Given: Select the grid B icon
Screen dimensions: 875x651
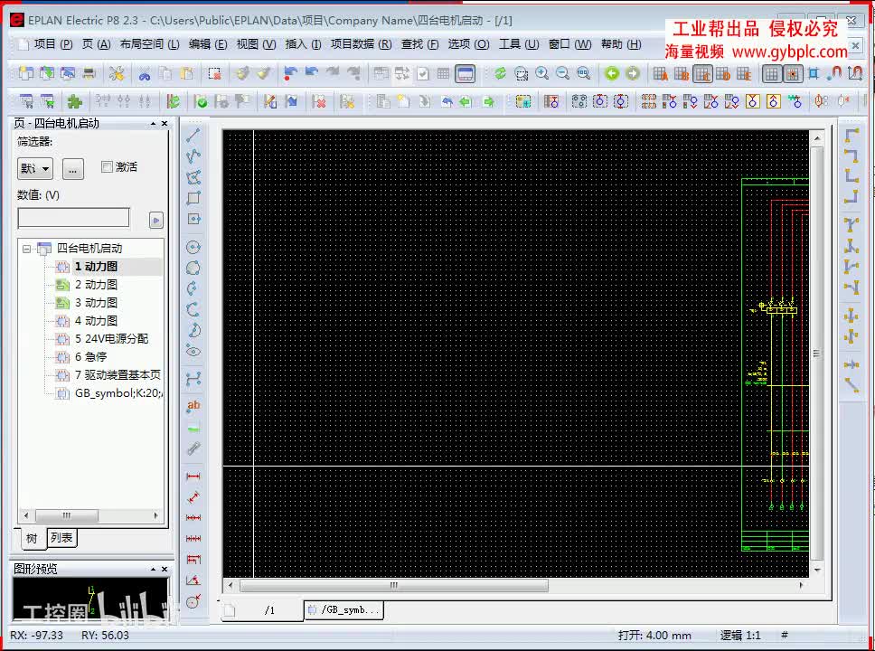Looking at the screenshot, I should 682,73.
